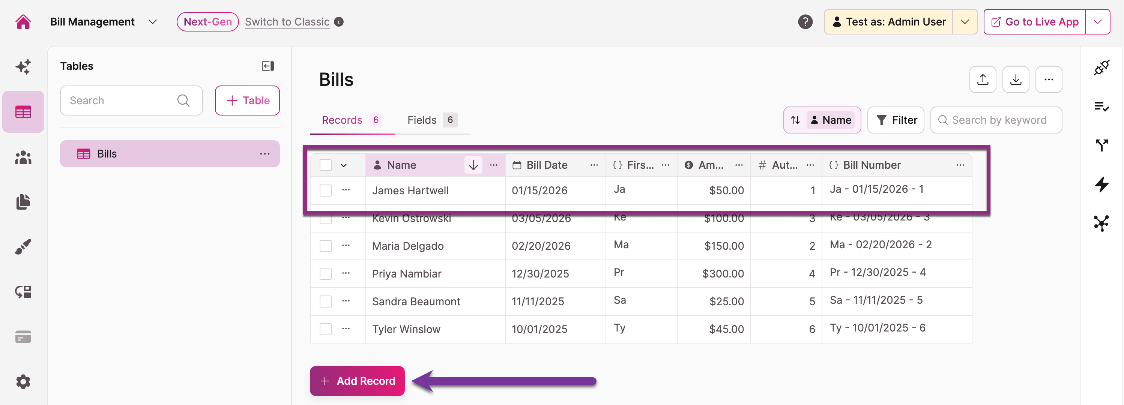Click the Search by keyword field
Screen dimensions: 1124x405
(999, 120)
